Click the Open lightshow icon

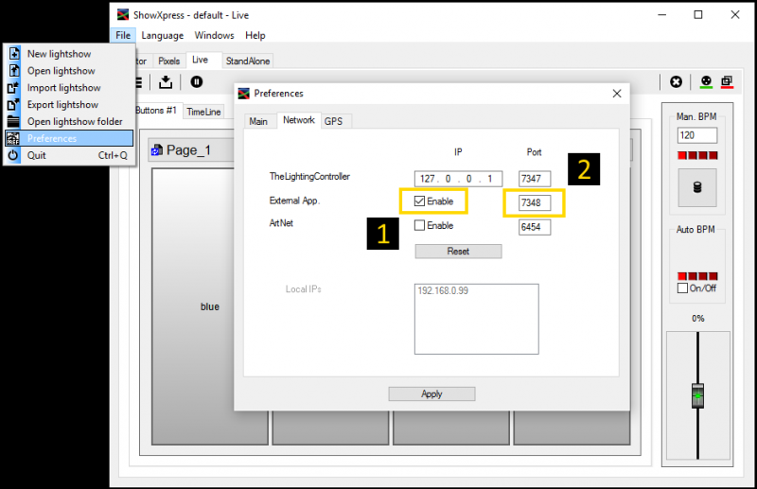pyautogui.click(x=13, y=71)
